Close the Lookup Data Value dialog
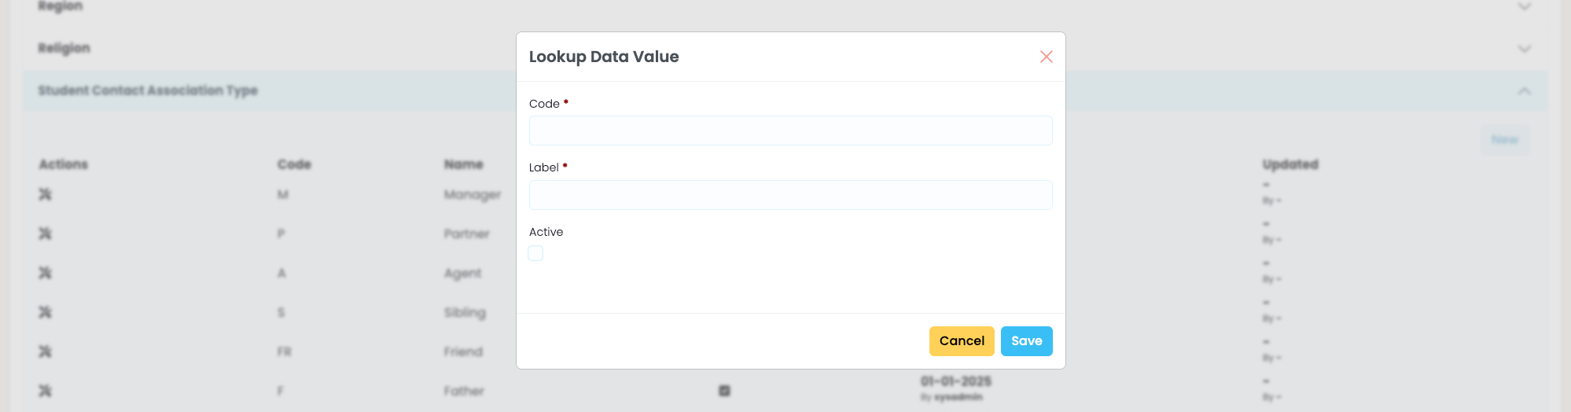Viewport: 1571px width, 412px height. (1046, 57)
